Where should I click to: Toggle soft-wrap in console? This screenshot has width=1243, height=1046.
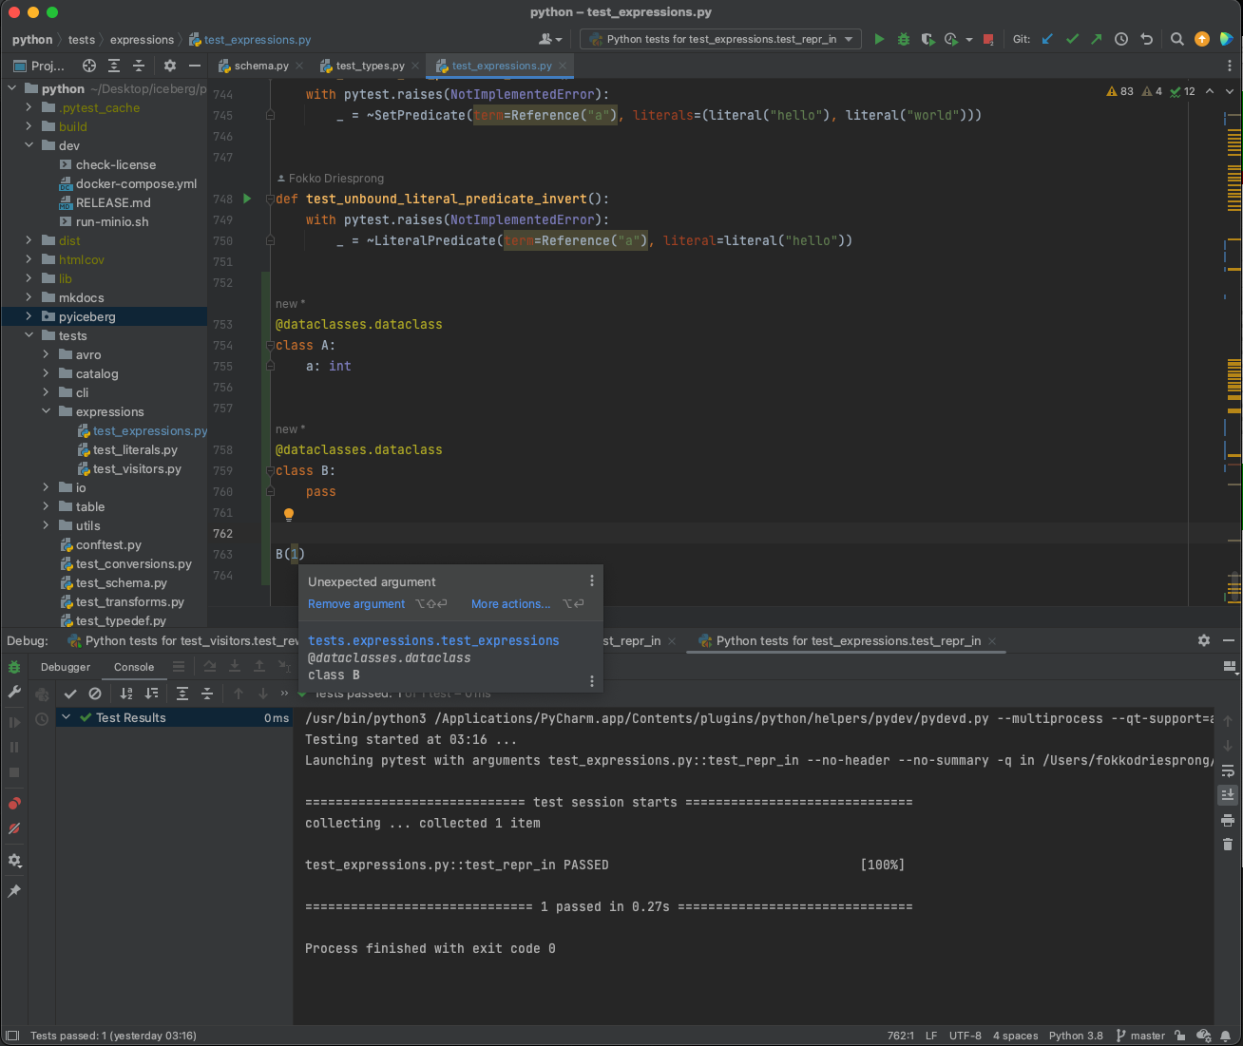[x=1228, y=770]
